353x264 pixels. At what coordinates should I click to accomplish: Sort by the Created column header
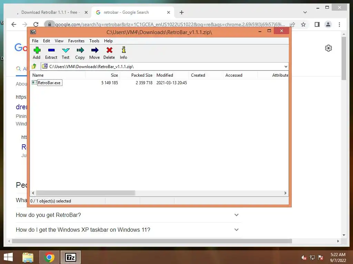tap(206, 75)
